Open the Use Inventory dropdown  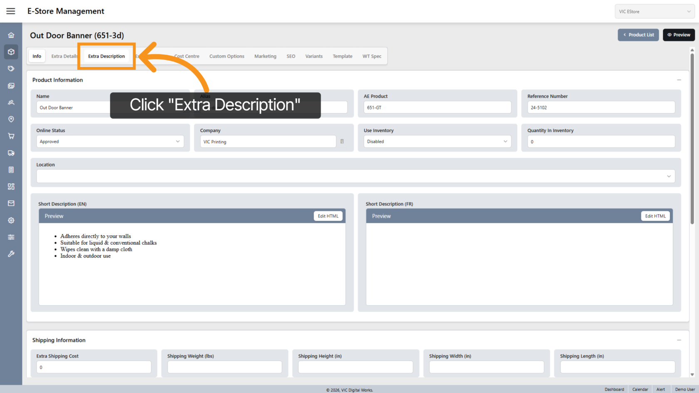437,141
